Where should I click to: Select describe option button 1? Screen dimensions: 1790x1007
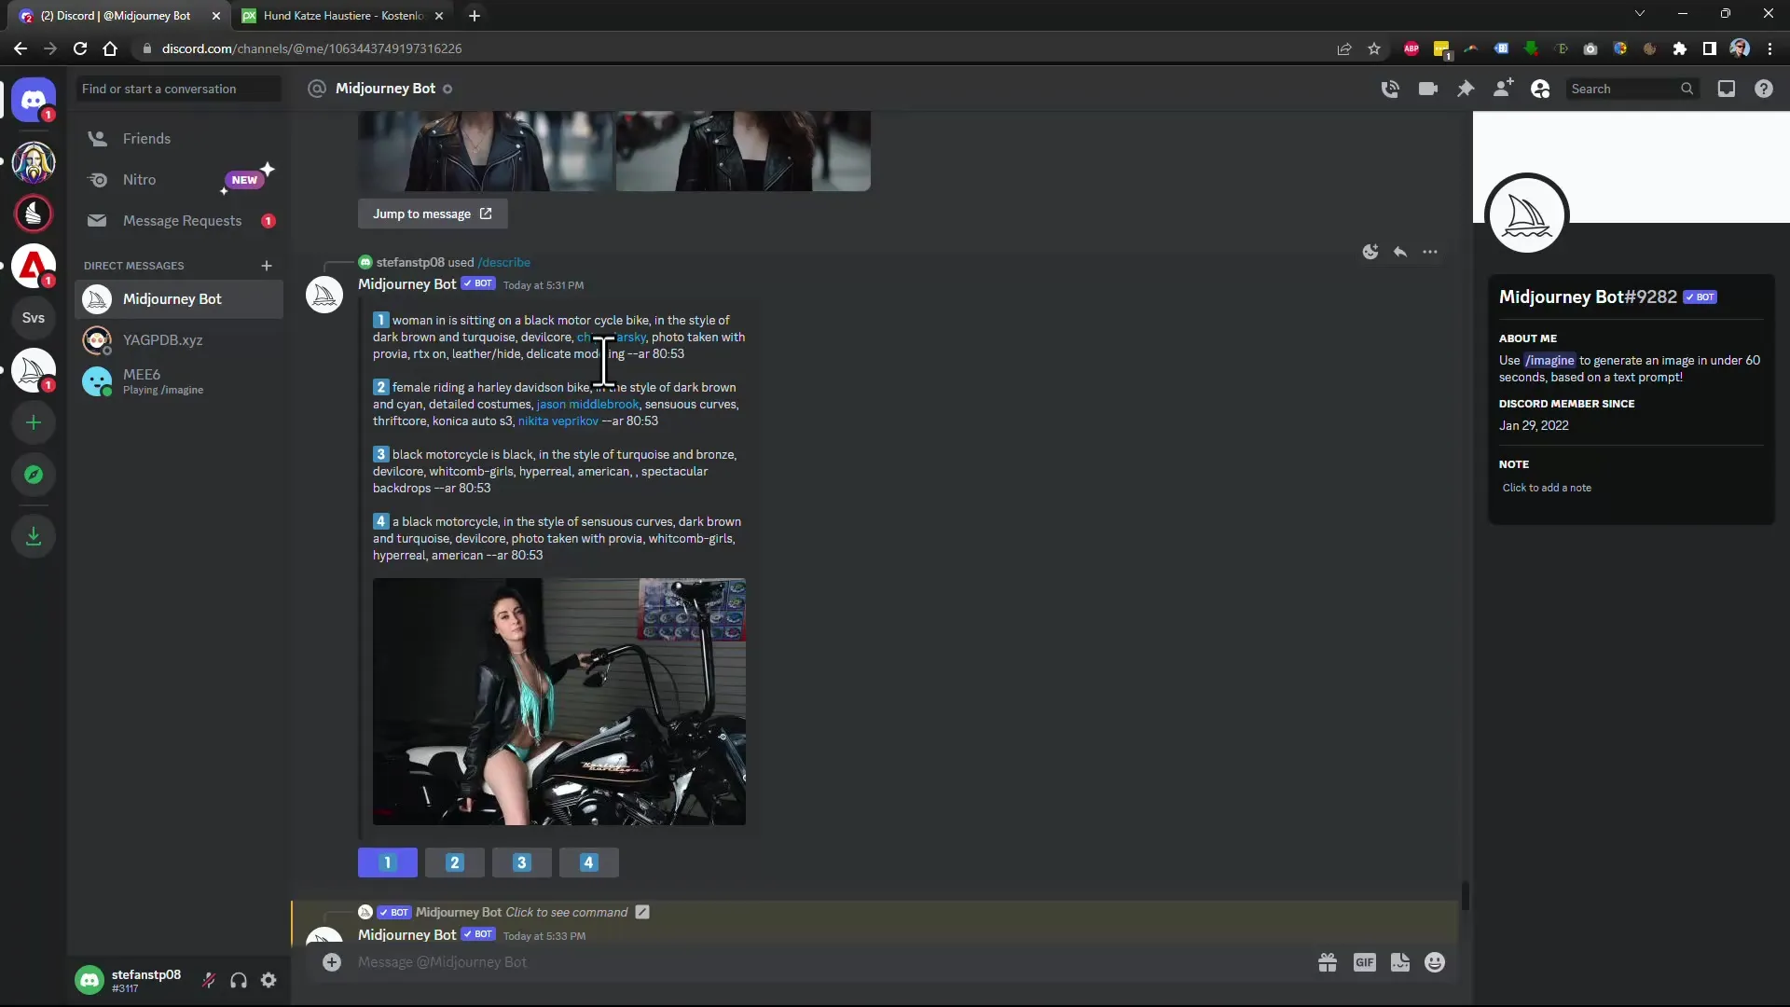[388, 862]
